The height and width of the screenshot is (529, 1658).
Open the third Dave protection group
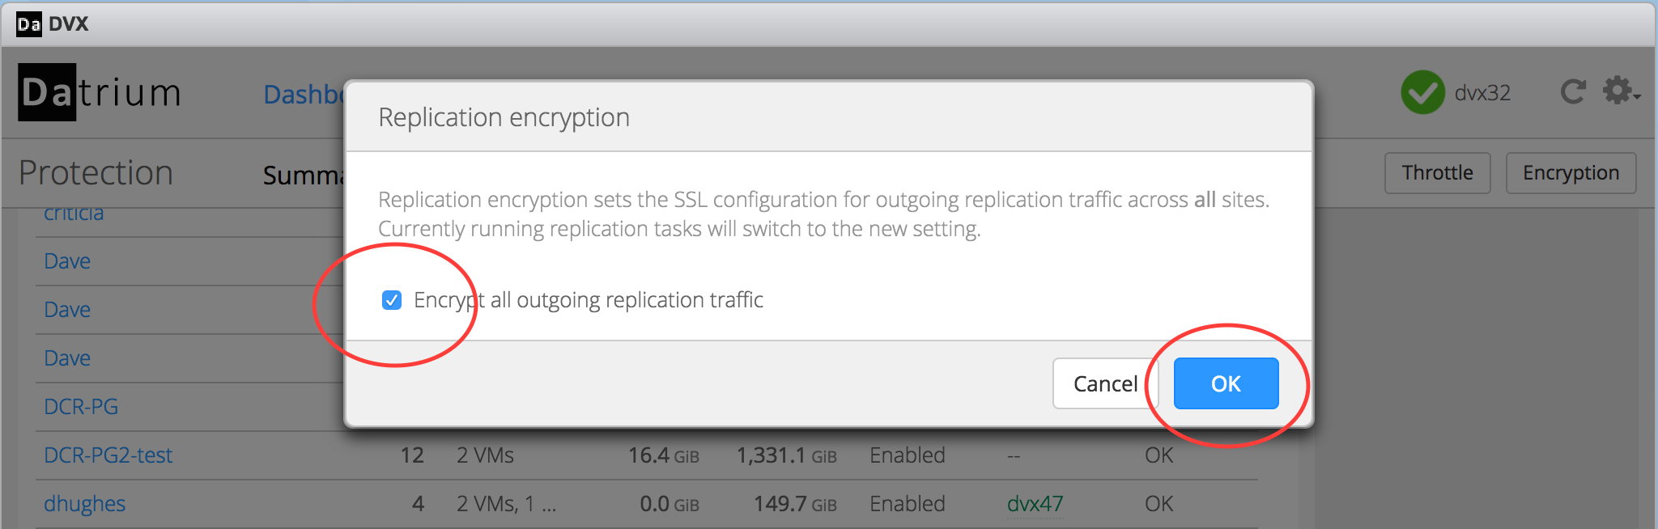(x=67, y=358)
